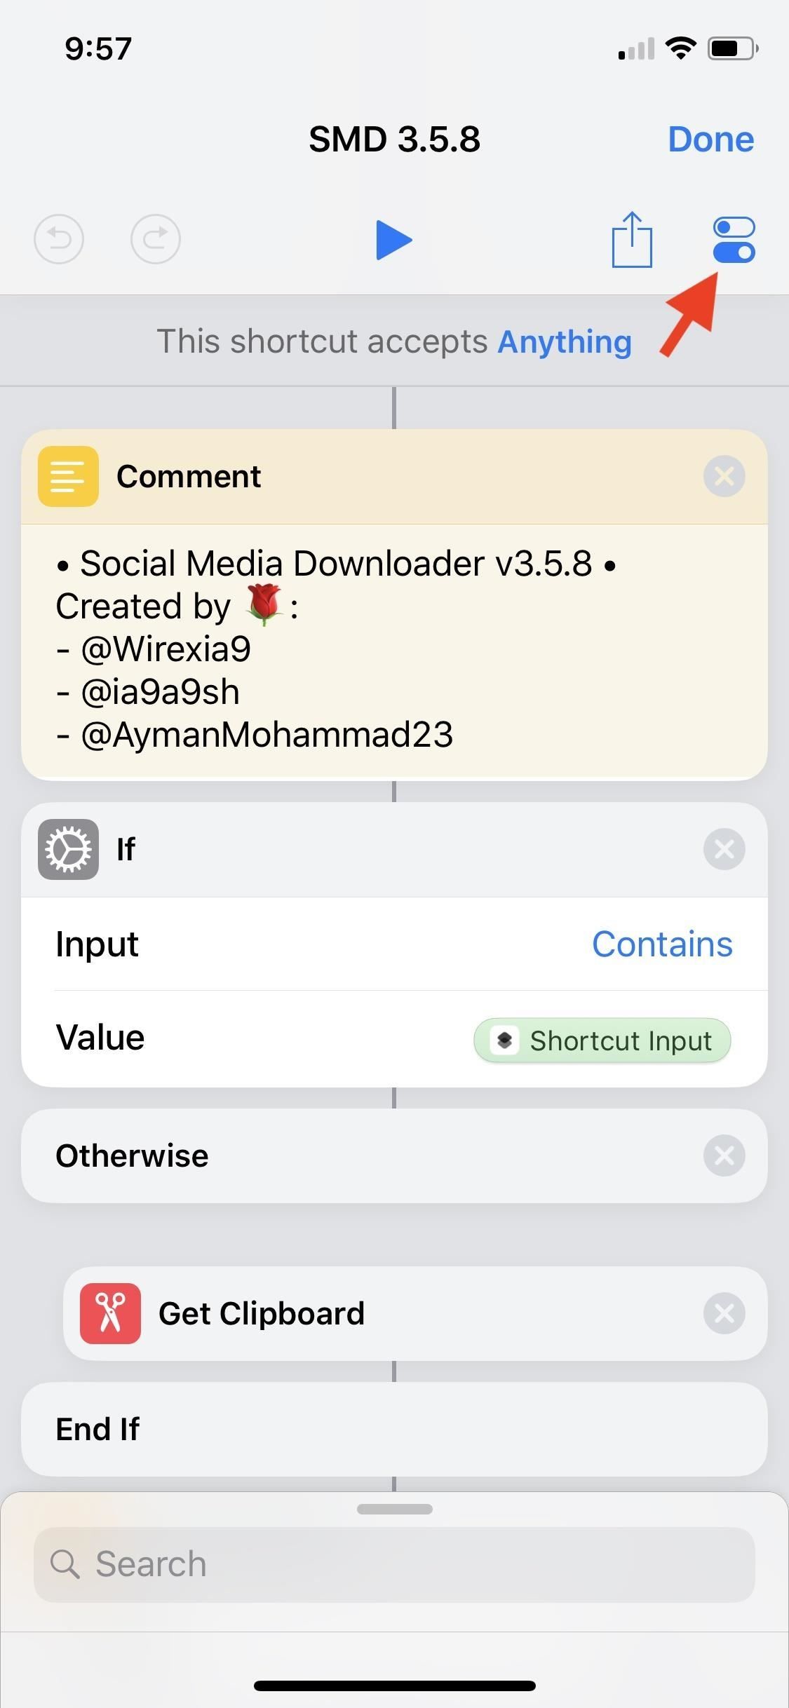Open the 'Contains' condition dropdown

(x=662, y=944)
